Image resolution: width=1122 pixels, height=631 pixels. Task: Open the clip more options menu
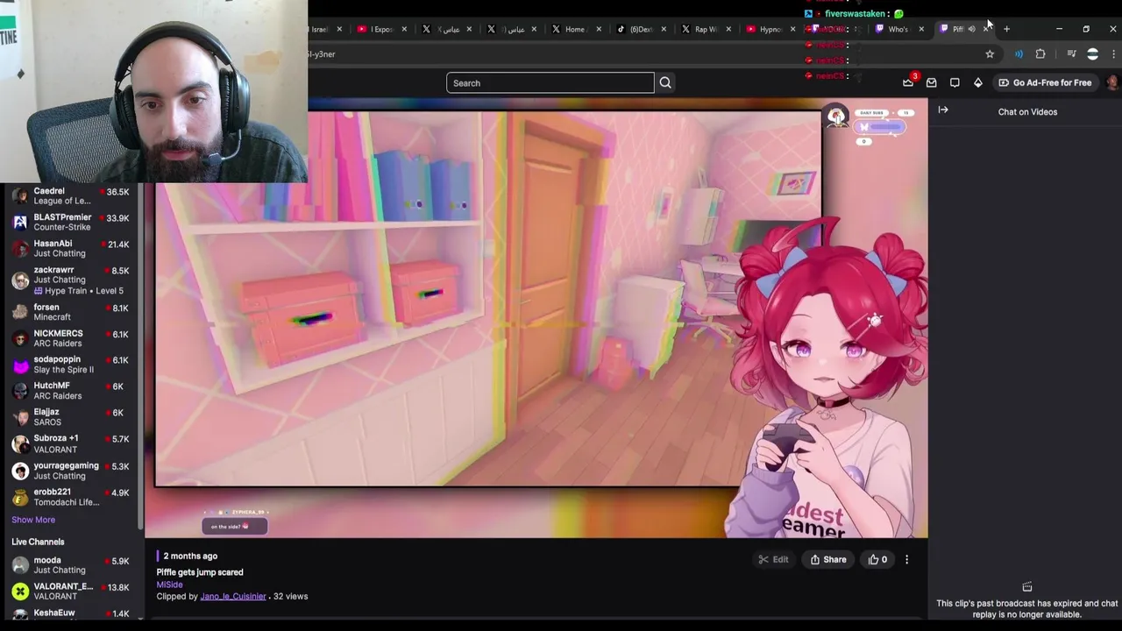point(906,559)
